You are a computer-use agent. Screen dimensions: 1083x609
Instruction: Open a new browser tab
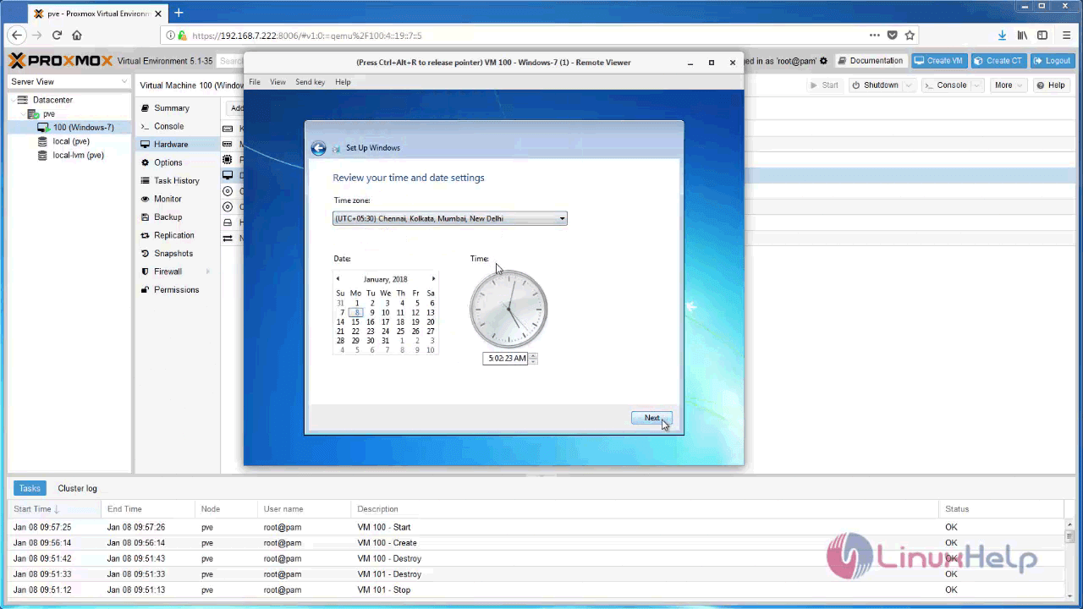(x=179, y=13)
